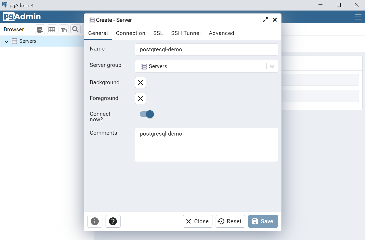Click the View Data table icon
The height and width of the screenshot is (240, 365).
tap(52, 29)
